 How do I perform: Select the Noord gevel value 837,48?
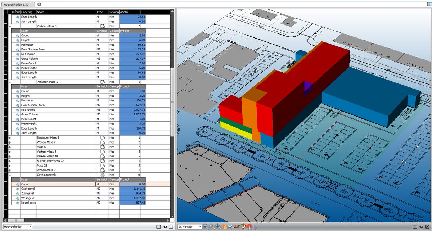point(132,203)
